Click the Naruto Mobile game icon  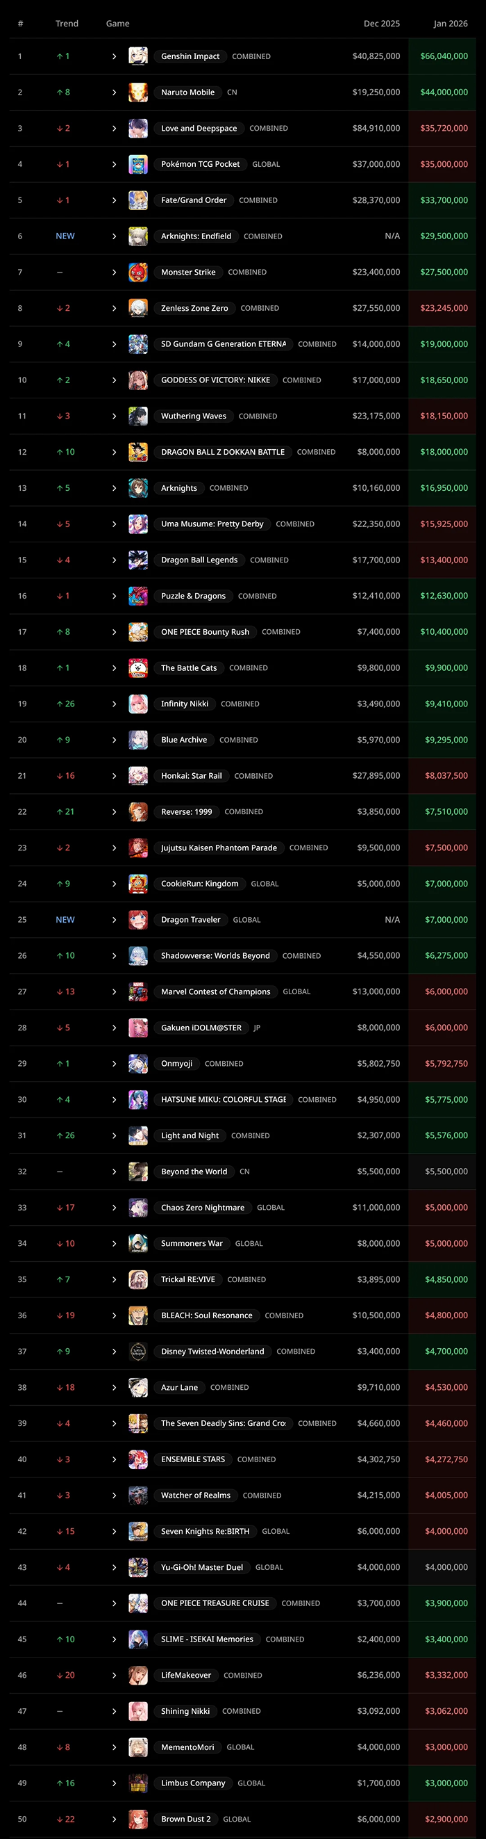[138, 92]
